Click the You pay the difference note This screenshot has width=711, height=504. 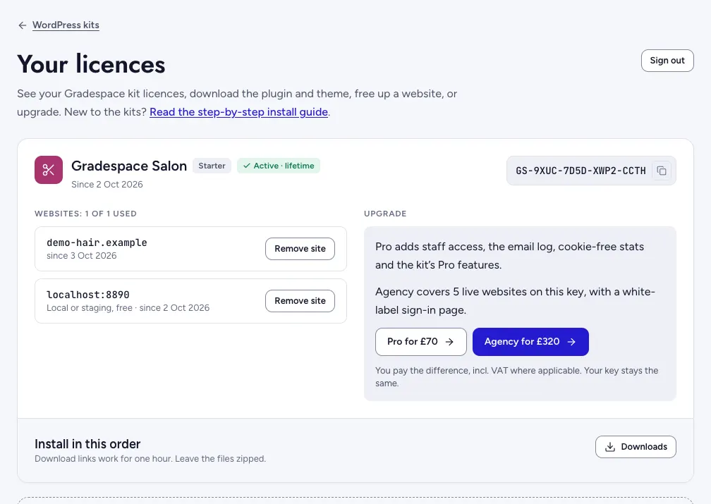click(x=516, y=376)
